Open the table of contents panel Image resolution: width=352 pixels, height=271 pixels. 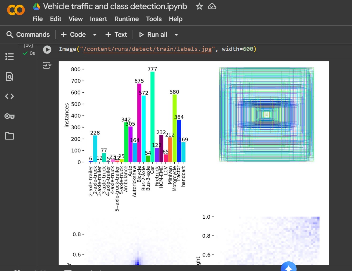[9, 57]
